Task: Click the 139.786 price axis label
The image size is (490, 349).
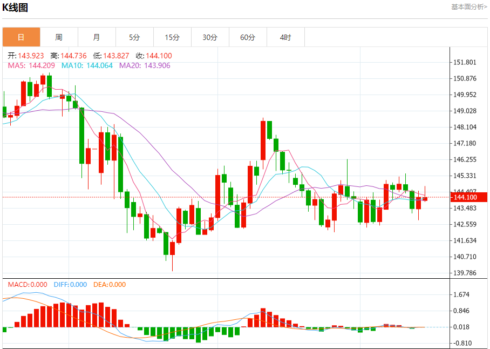Action: click(x=465, y=273)
